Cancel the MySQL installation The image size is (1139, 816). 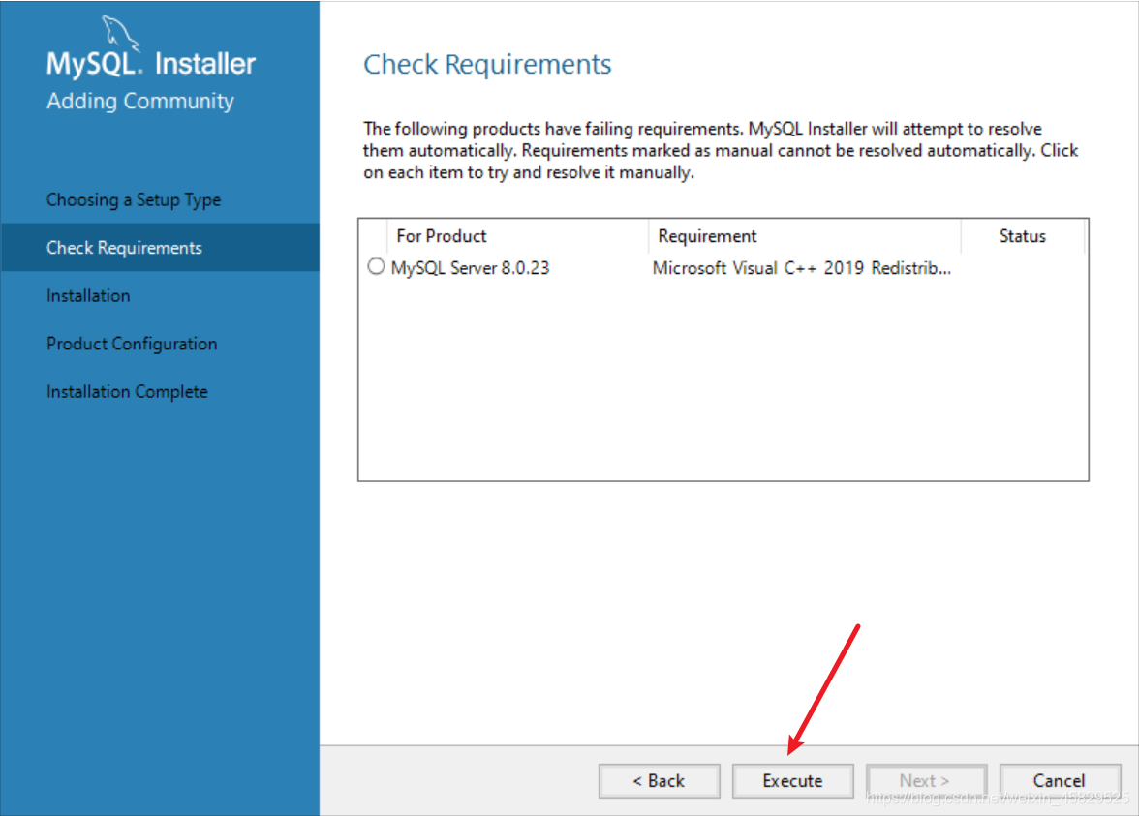point(1060,780)
